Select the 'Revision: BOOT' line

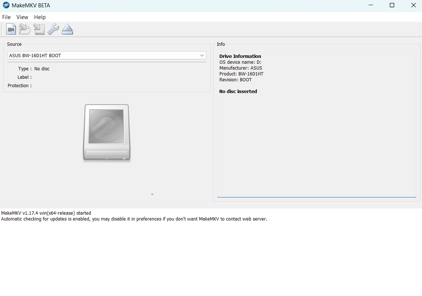[236, 80]
